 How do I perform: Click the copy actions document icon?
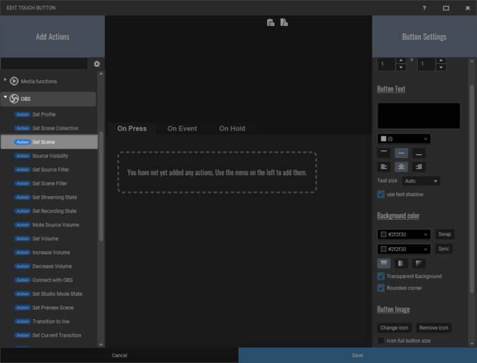(x=284, y=22)
